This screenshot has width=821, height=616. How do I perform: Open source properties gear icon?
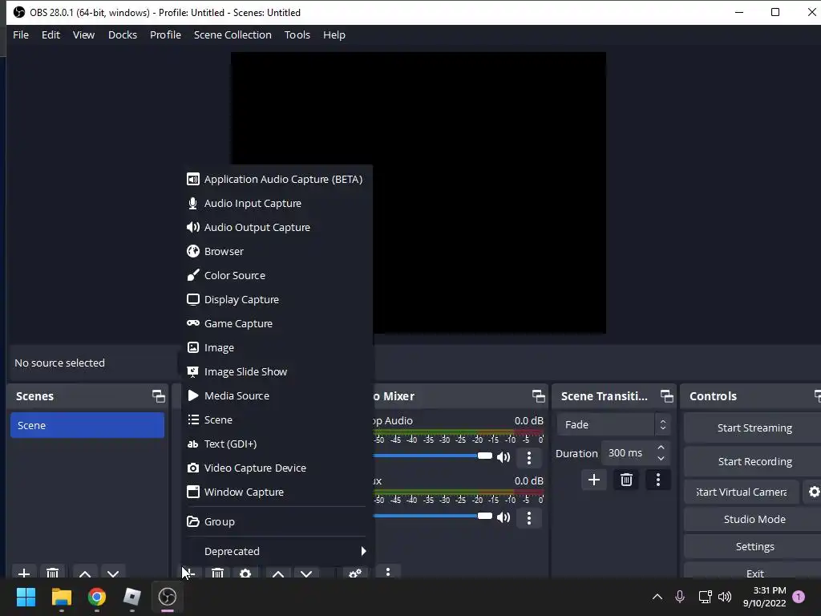coord(245,573)
